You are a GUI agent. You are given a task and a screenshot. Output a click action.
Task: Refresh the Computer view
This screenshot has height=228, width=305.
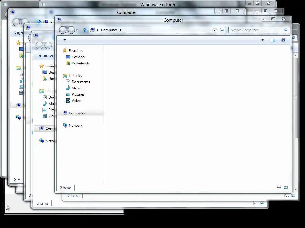pos(221,30)
